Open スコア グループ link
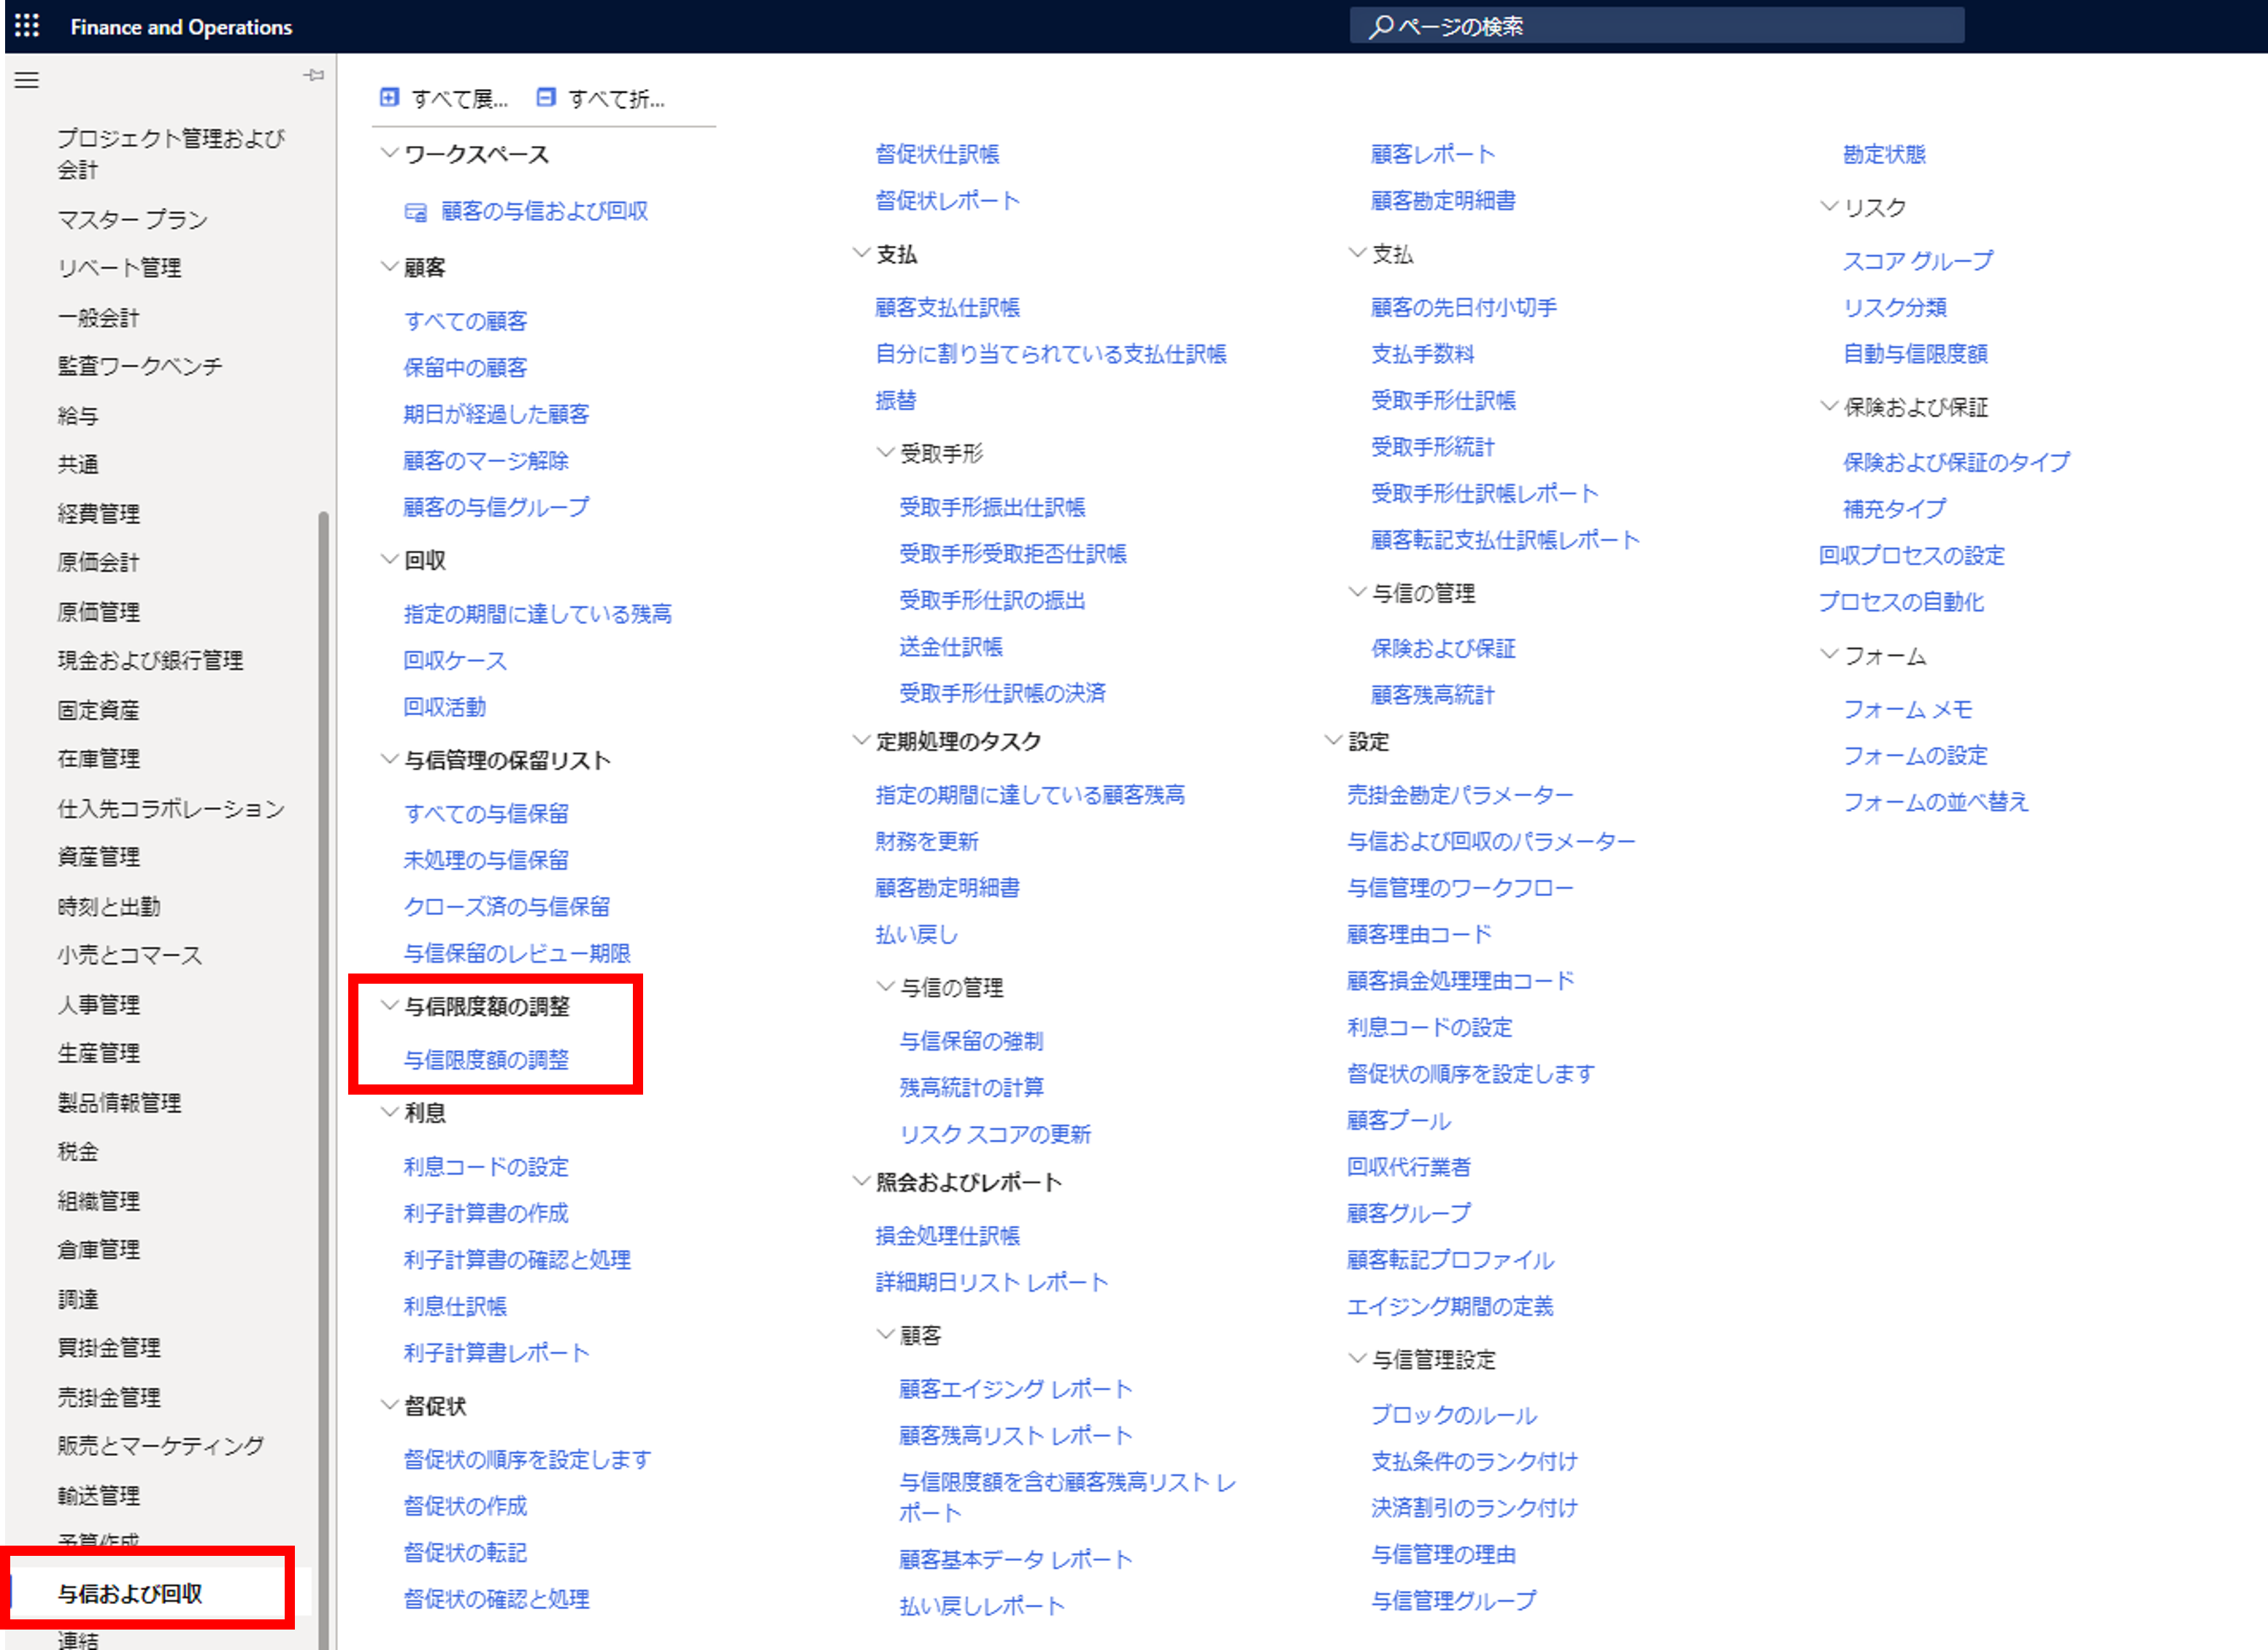The image size is (2268, 1650). pos(1918,261)
